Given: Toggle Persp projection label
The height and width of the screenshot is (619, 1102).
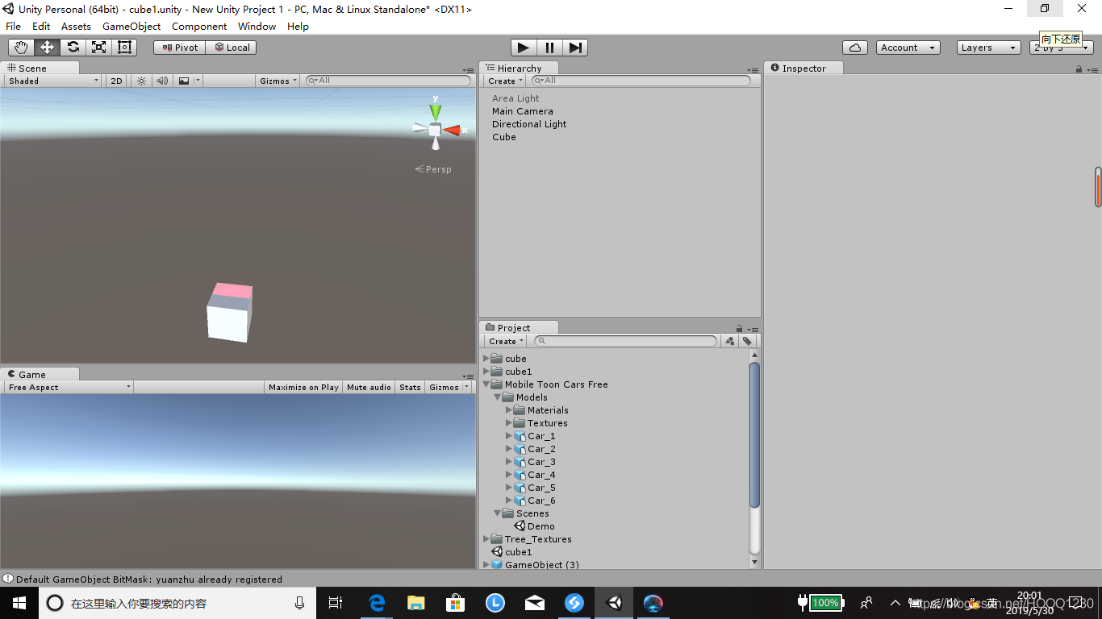Looking at the screenshot, I should (x=433, y=169).
